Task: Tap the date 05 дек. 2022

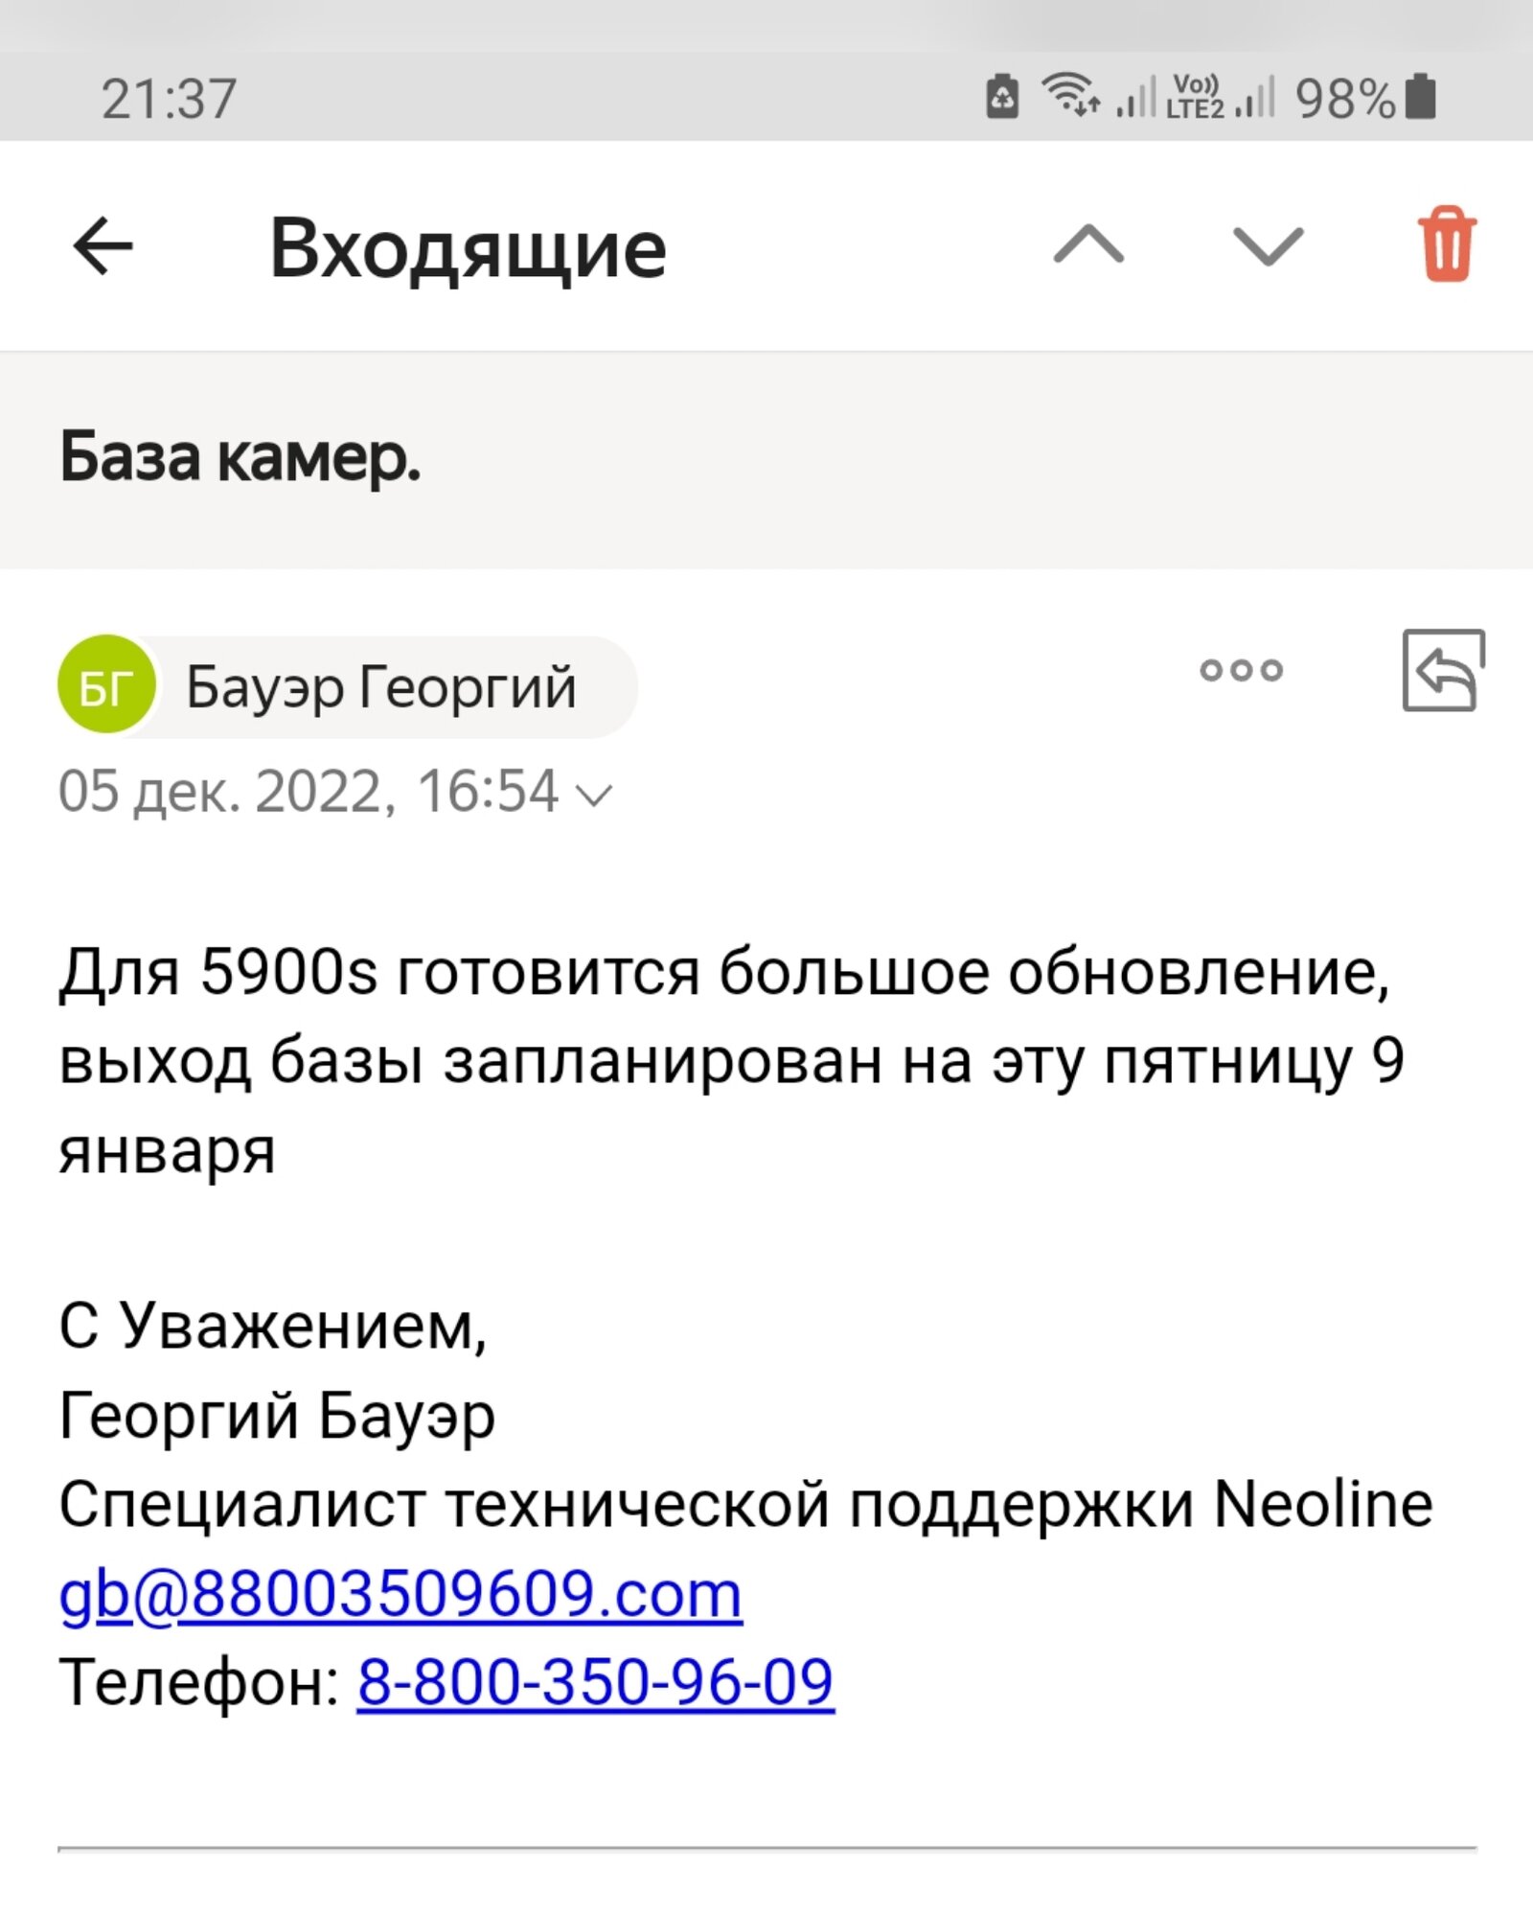Action: tap(220, 792)
